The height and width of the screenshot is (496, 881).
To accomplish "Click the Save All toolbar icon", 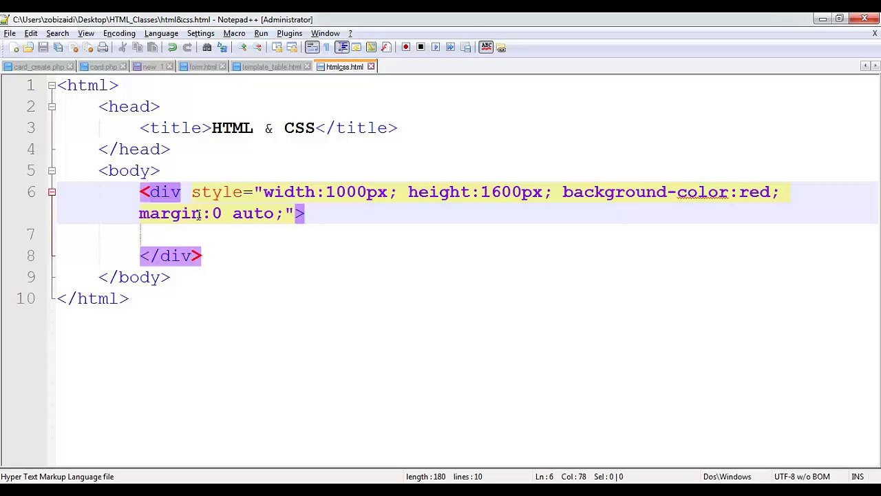I will pos(59,47).
